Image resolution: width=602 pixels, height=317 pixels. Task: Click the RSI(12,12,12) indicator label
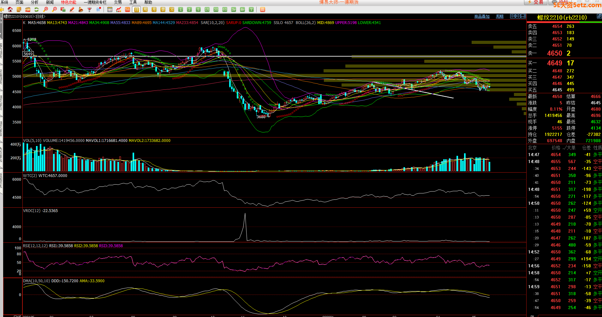tap(35, 246)
